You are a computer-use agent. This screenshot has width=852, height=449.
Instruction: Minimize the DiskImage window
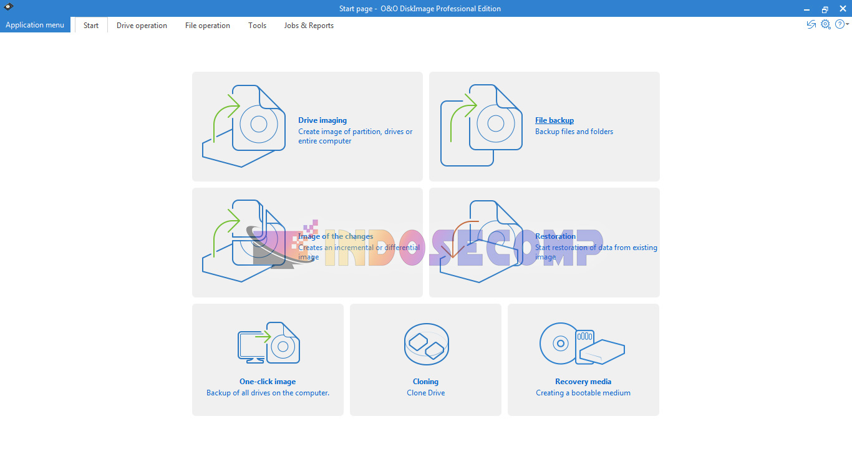pos(808,9)
